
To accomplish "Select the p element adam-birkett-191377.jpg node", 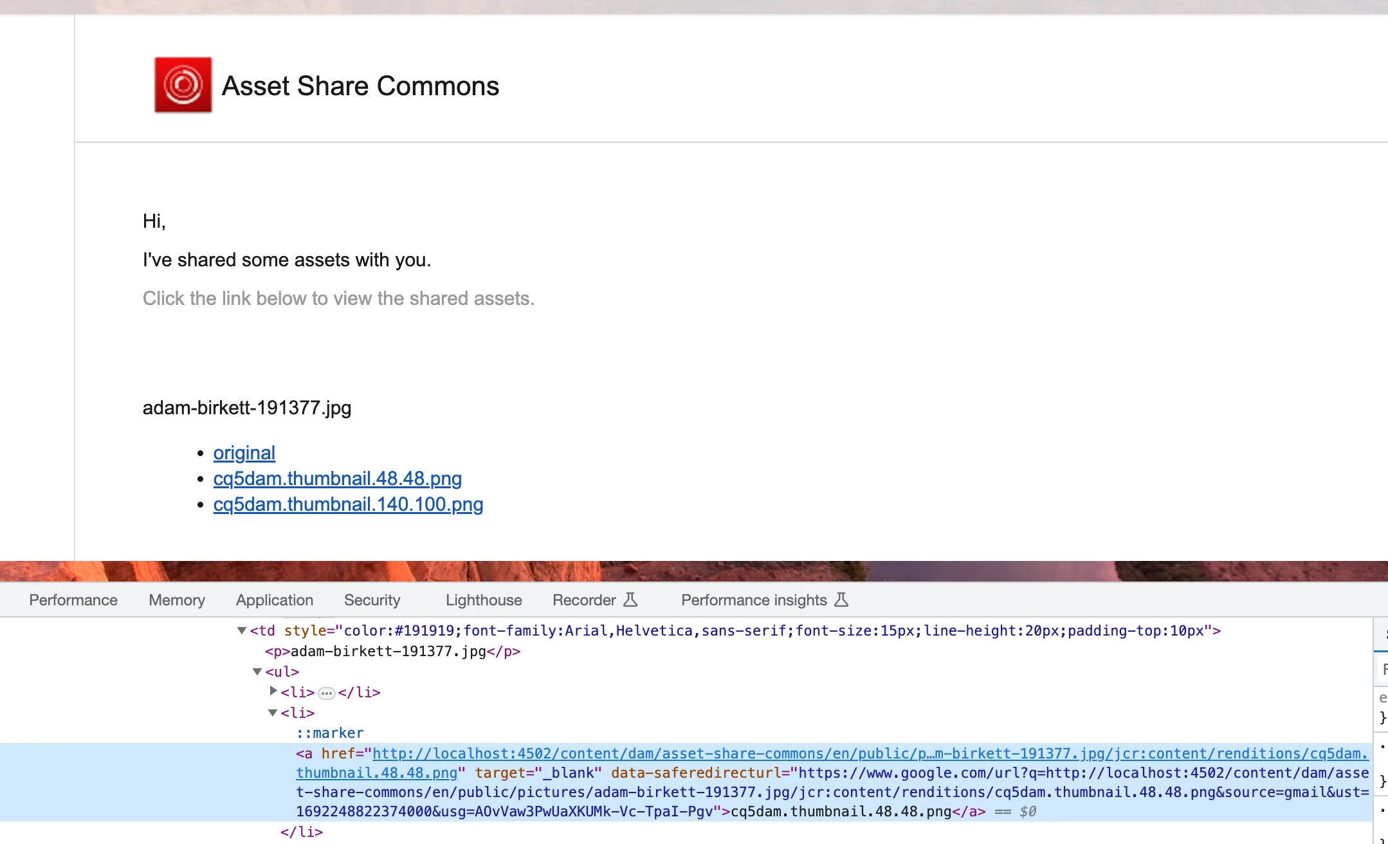I will [x=392, y=651].
